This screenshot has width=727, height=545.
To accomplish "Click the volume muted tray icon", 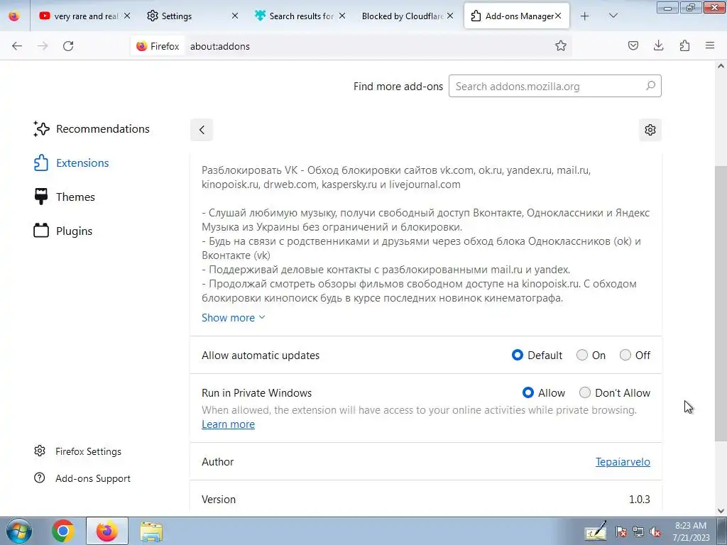I will (x=655, y=532).
